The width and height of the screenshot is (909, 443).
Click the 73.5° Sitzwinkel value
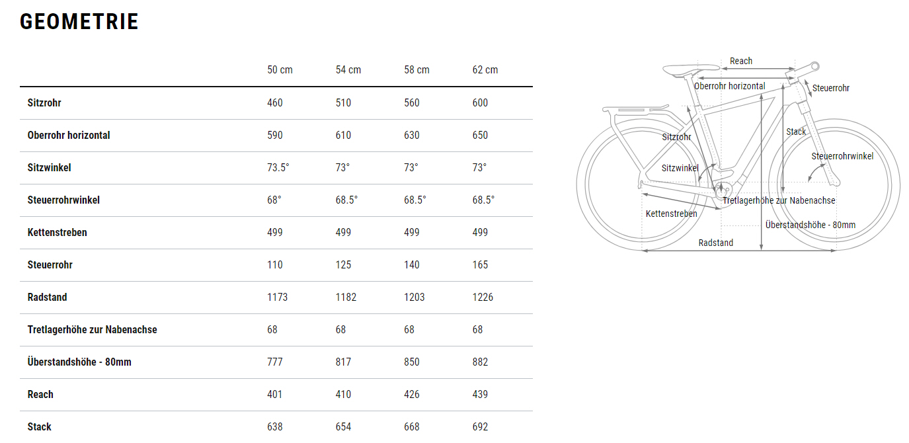(278, 168)
